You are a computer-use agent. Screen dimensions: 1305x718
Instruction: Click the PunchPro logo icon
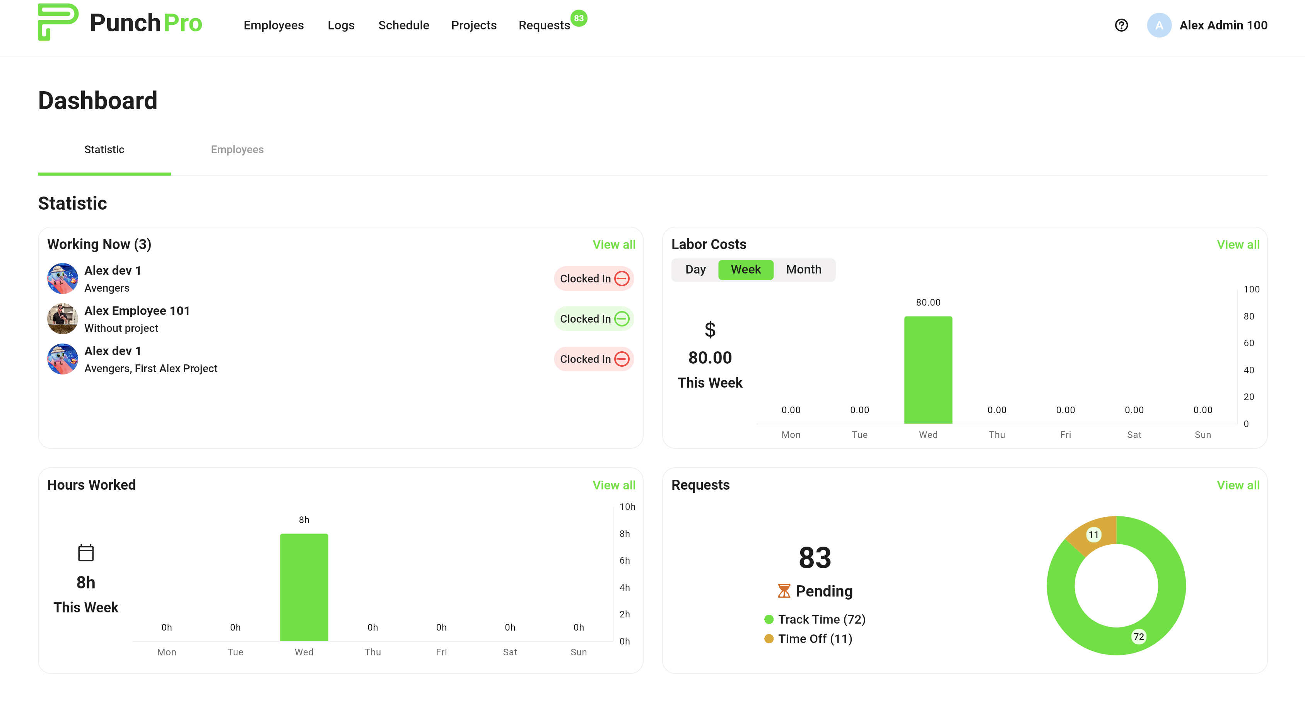(x=58, y=22)
